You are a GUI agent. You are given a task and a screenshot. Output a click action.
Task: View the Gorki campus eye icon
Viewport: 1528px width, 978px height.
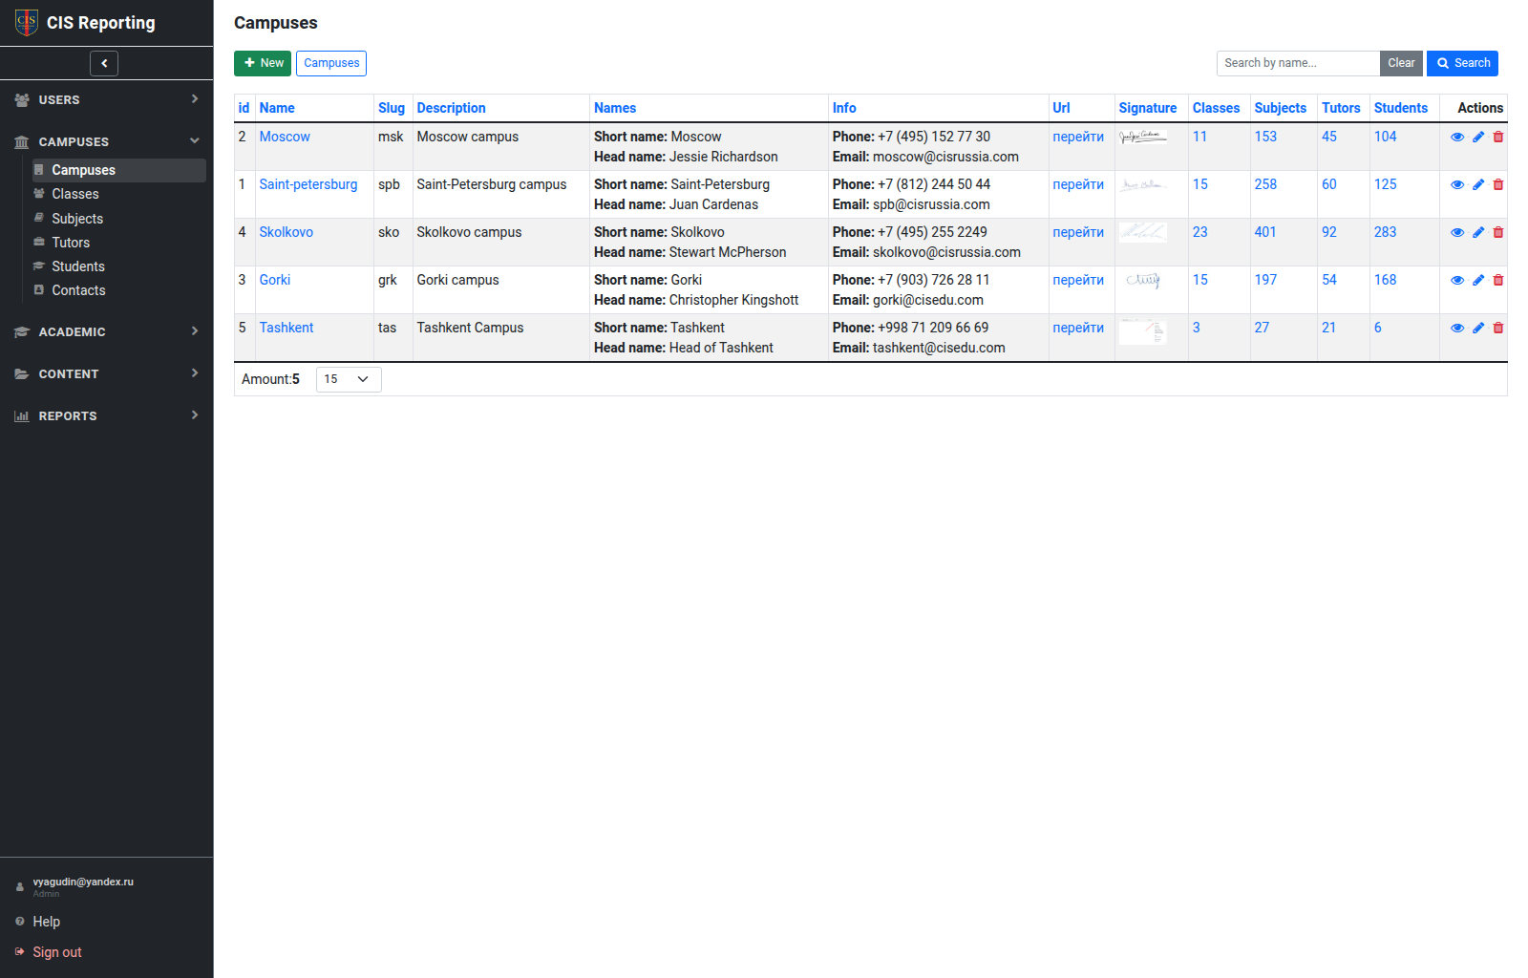(1457, 280)
